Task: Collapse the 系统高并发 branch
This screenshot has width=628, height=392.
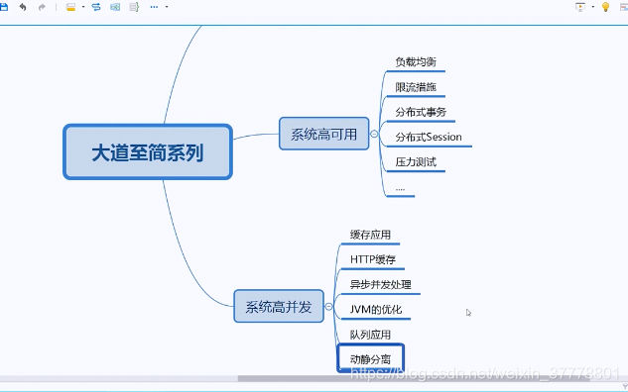Action: (x=328, y=307)
